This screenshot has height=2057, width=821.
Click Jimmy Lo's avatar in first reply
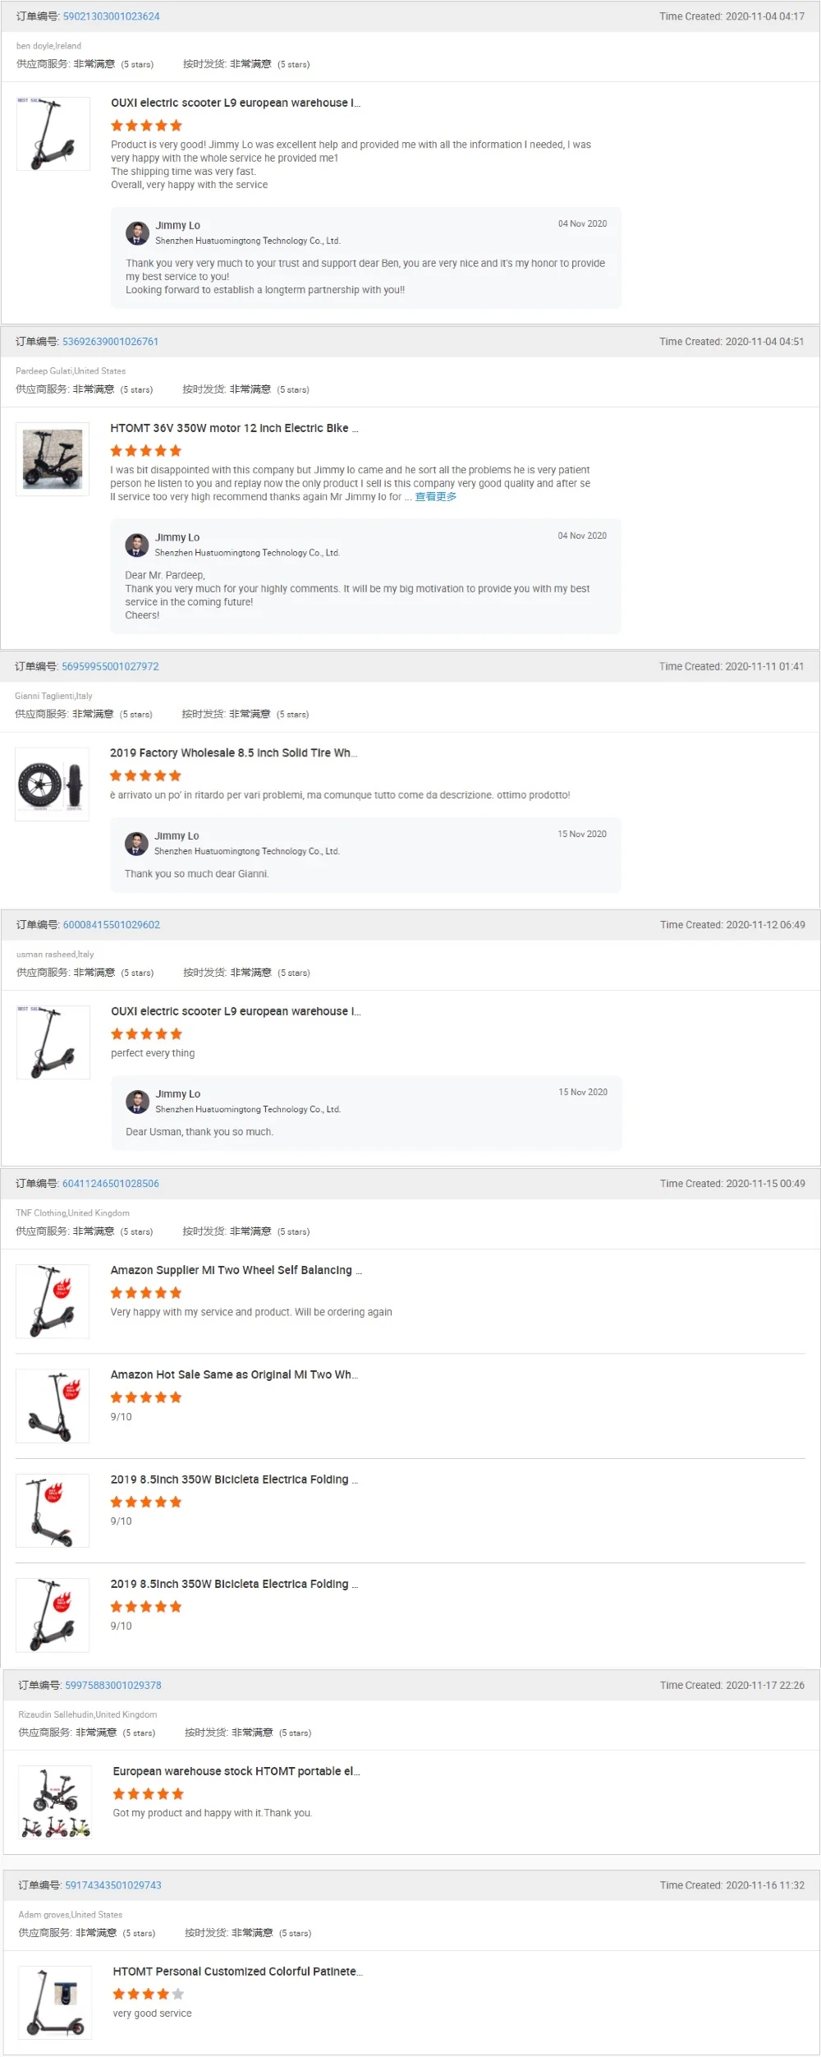click(137, 233)
